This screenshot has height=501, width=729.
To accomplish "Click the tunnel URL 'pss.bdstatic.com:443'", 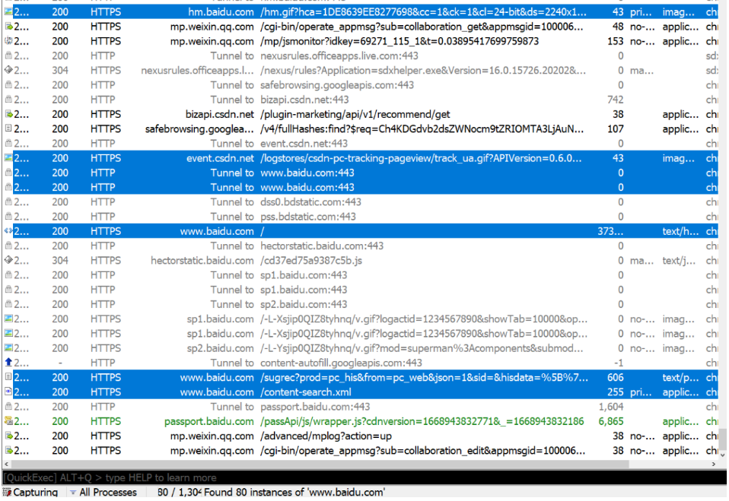I will 308,217.
